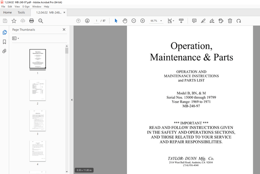Open the fit page options tool
The height and width of the screenshot is (174, 260).
coord(170,21)
